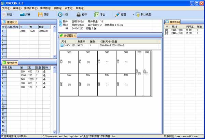Click down arrow of 零件尺寸 table scrollbar

tap(55, 132)
